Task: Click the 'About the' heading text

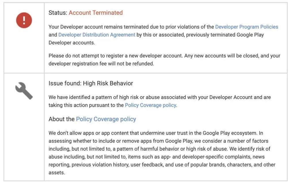Action: click(x=62, y=119)
